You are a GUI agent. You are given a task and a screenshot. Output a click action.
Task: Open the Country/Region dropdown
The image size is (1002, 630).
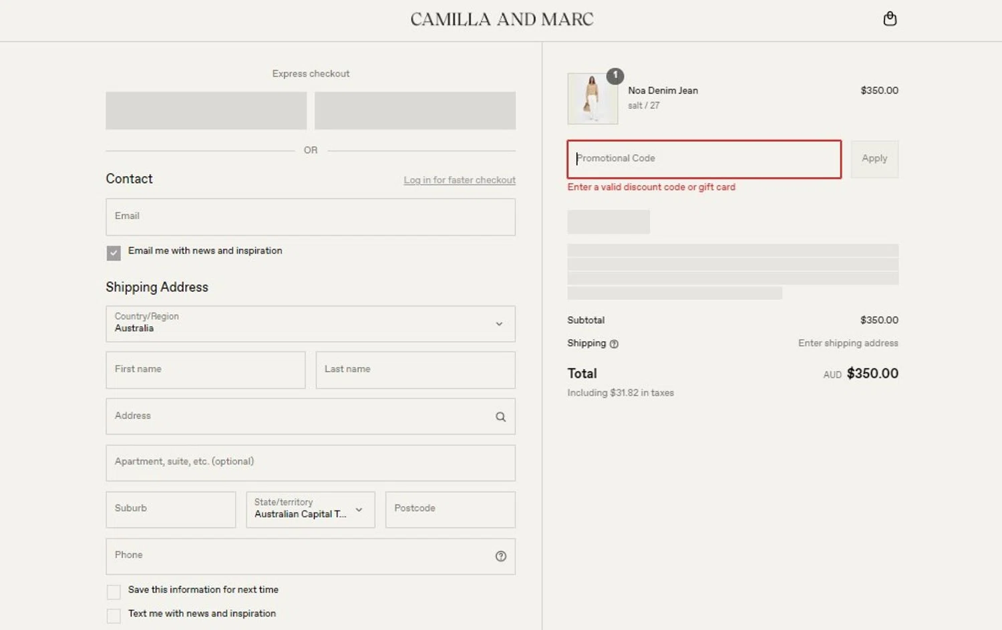[311, 324]
